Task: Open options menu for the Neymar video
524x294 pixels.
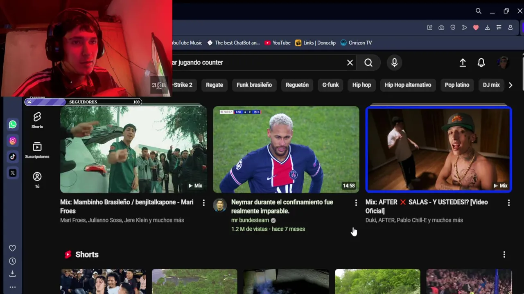Action: click(356, 203)
